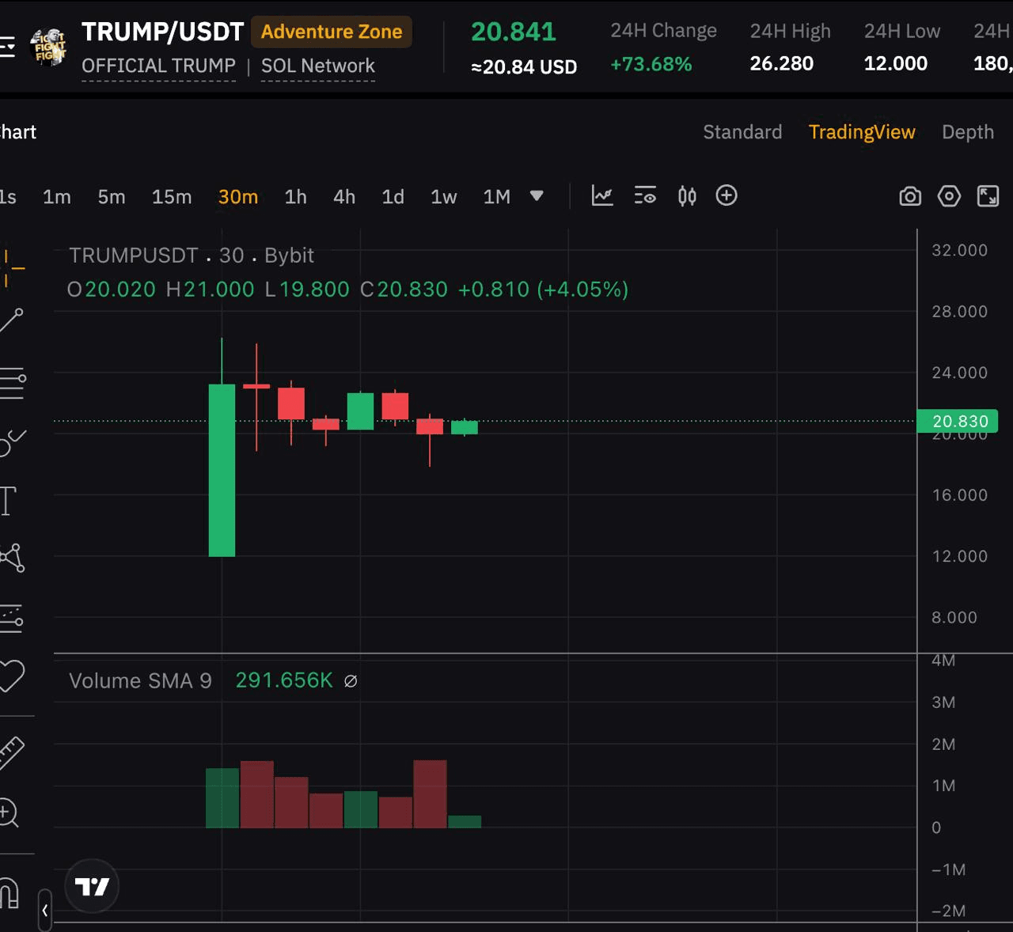Switch to Depth chart tab
This screenshot has width=1013, height=932.
(968, 132)
